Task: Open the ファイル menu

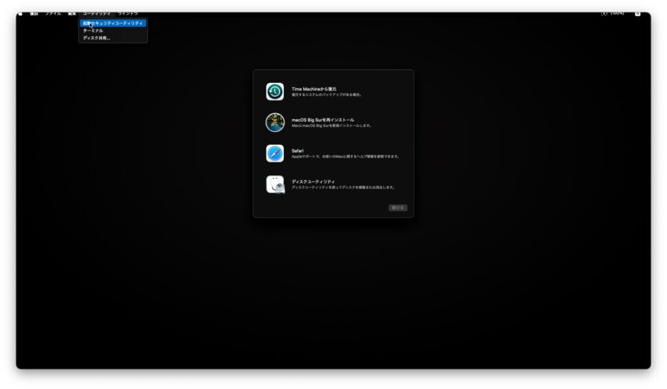Action: [x=53, y=13]
